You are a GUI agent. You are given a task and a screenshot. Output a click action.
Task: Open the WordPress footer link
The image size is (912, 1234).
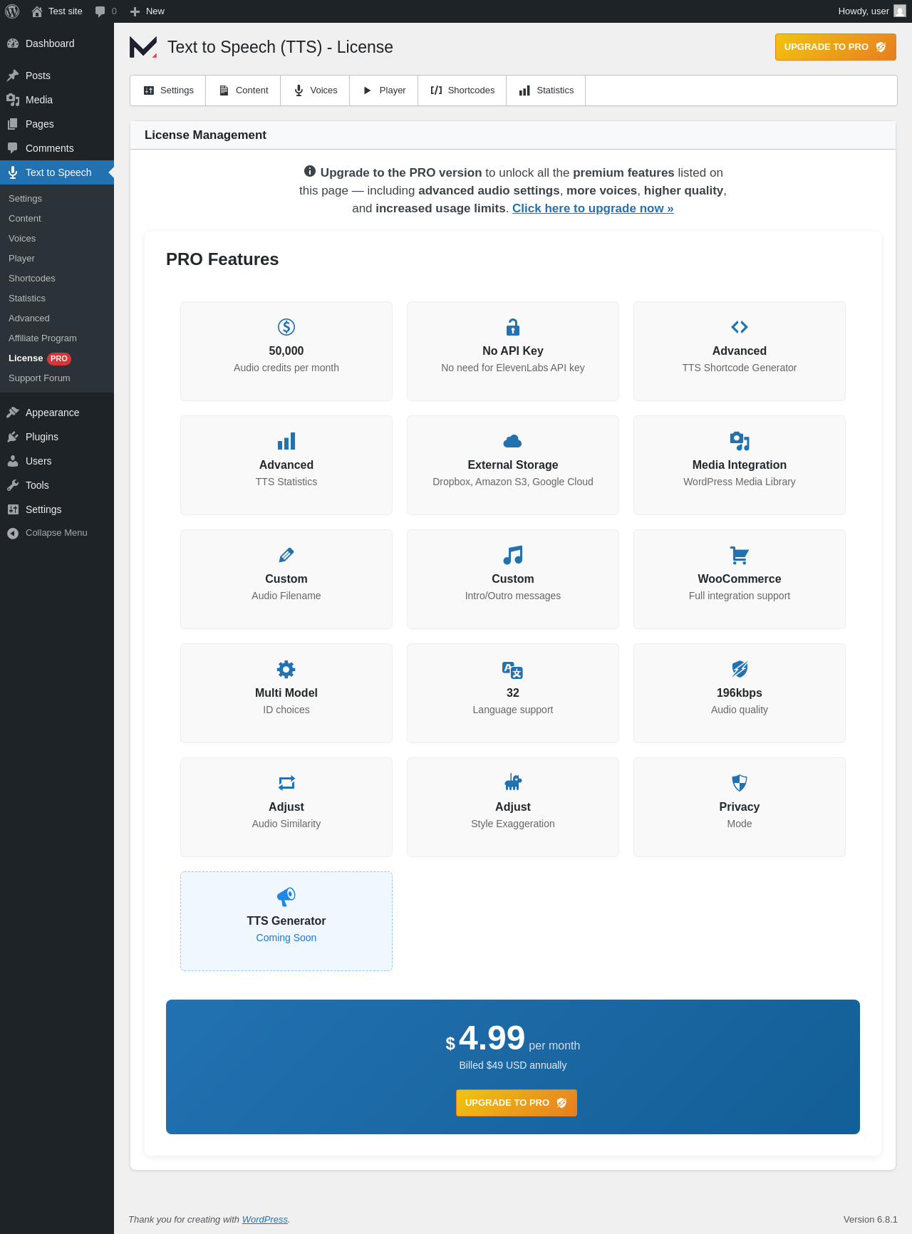click(x=264, y=1219)
